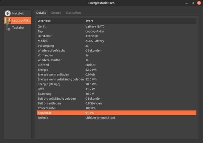
Task: Select the Zustand row
Action: coord(116,65)
